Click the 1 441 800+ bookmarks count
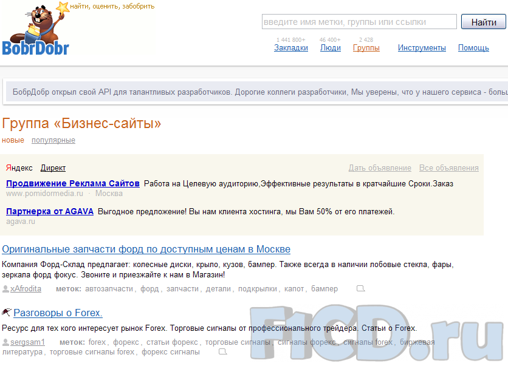Screen dimensions: 508x366 click(x=290, y=40)
